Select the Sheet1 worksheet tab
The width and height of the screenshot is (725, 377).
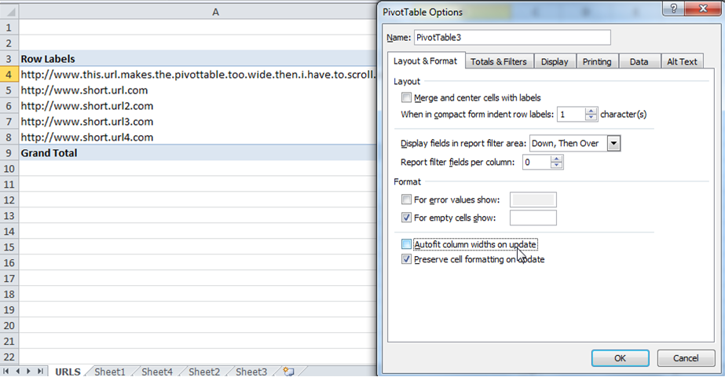click(110, 372)
